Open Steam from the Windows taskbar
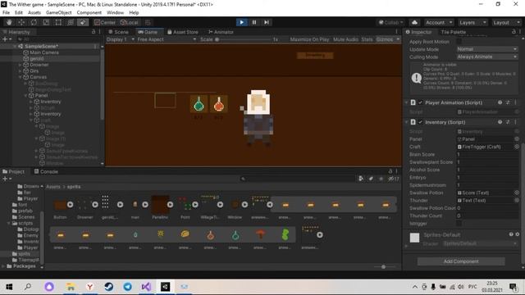The image size is (525, 295). click(108, 287)
